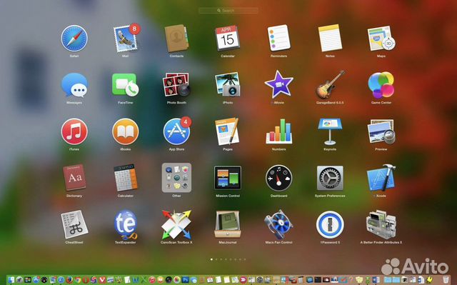The height and width of the screenshot is (285, 457).
Task: Open iMovie with the purple star icon
Action: click(279, 84)
